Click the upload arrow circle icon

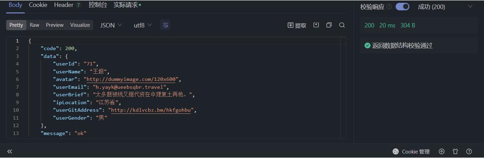[442, 151]
